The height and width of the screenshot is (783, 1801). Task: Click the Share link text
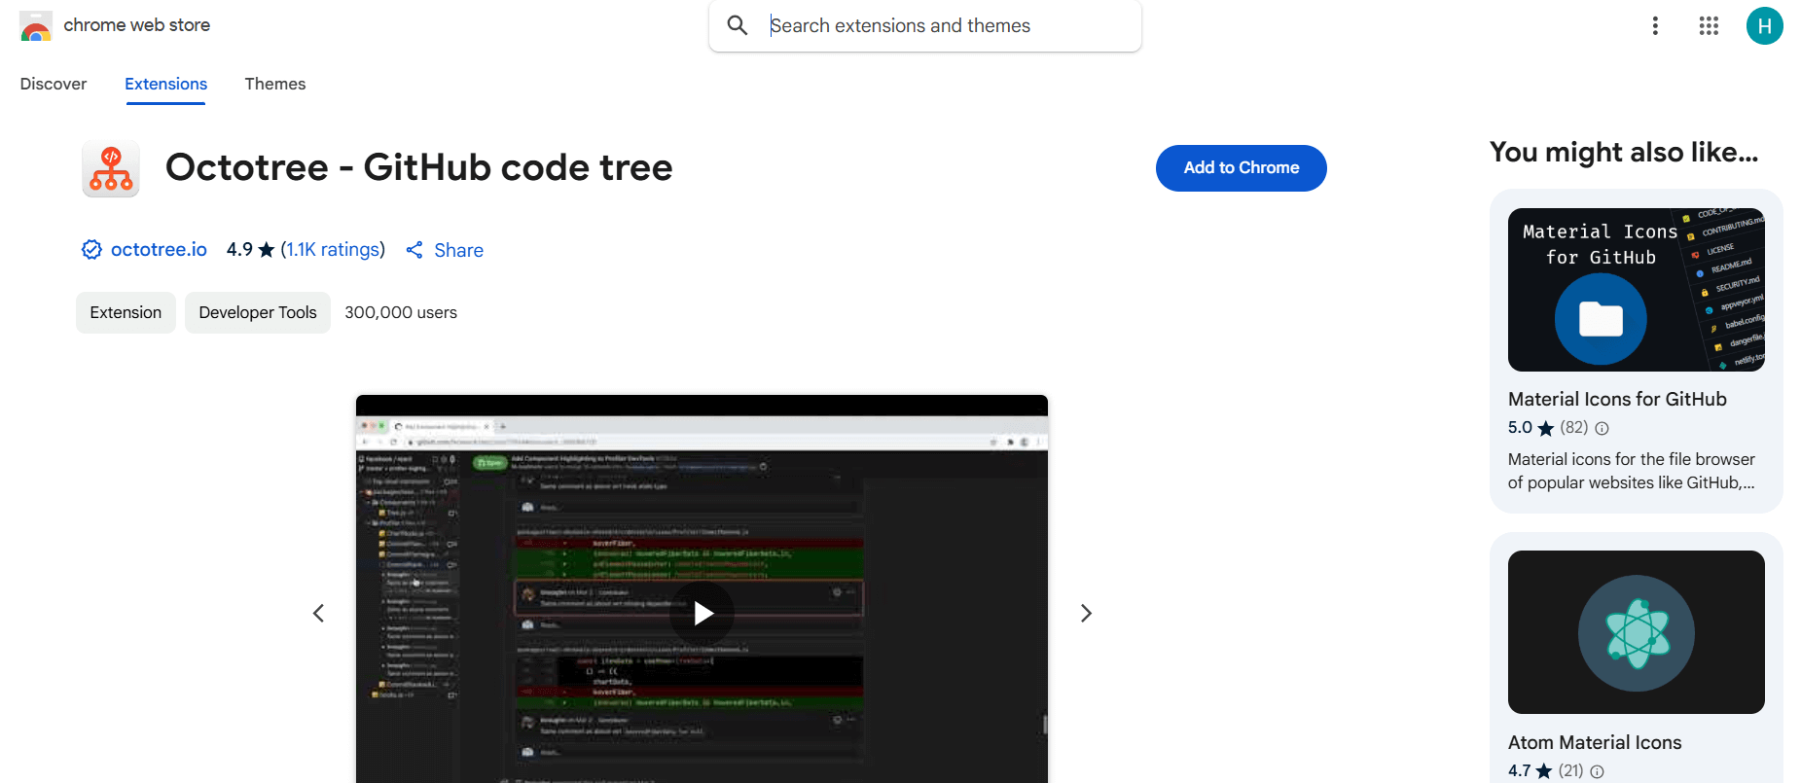coord(458,250)
